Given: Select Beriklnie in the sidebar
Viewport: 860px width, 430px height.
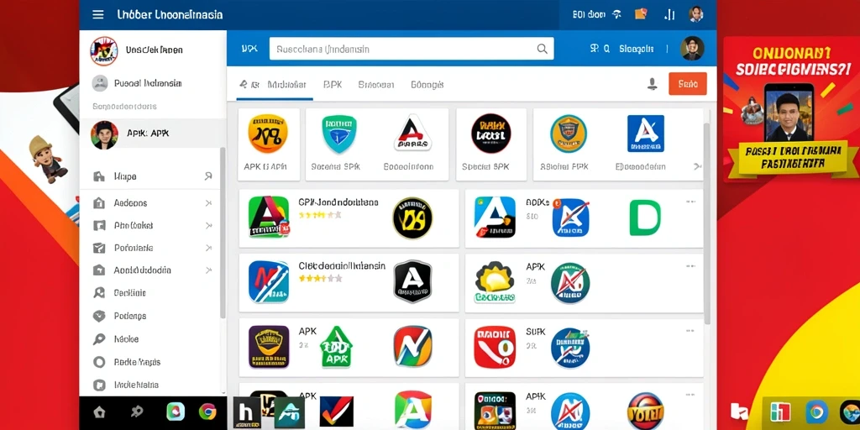Looking at the screenshot, I should coord(130,293).
